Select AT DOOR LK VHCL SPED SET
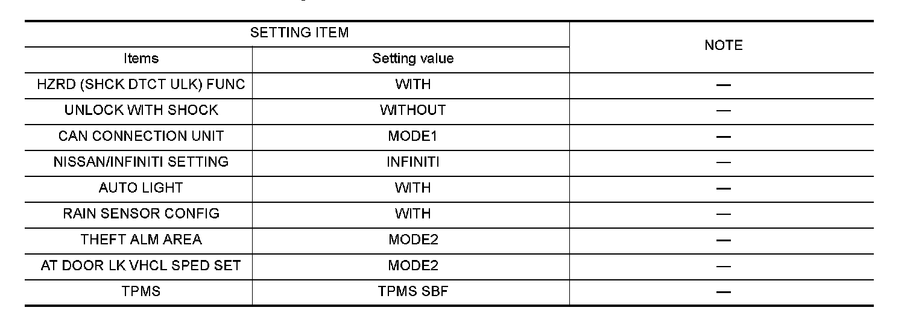 click(141, 265)
